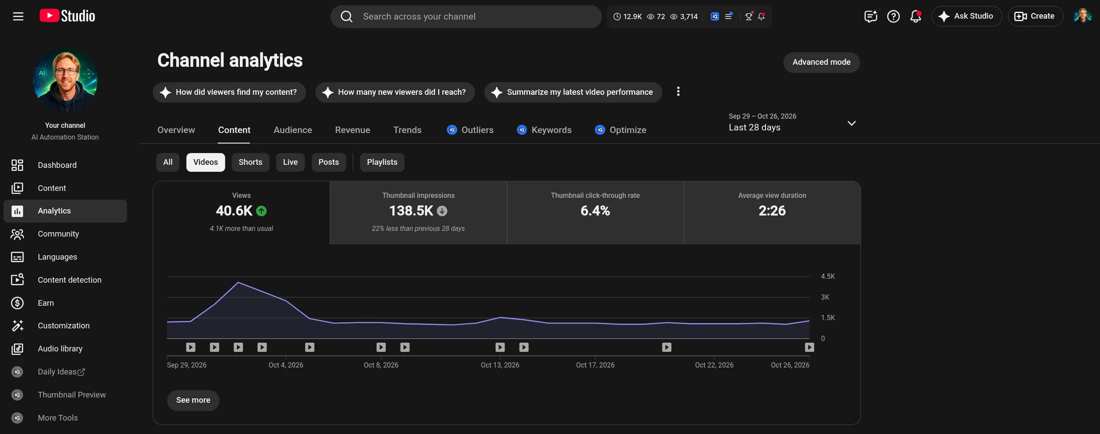Viewport: 1100px width, 434px height.
Task: Open Languages in the sidebar
Action: 65,257
